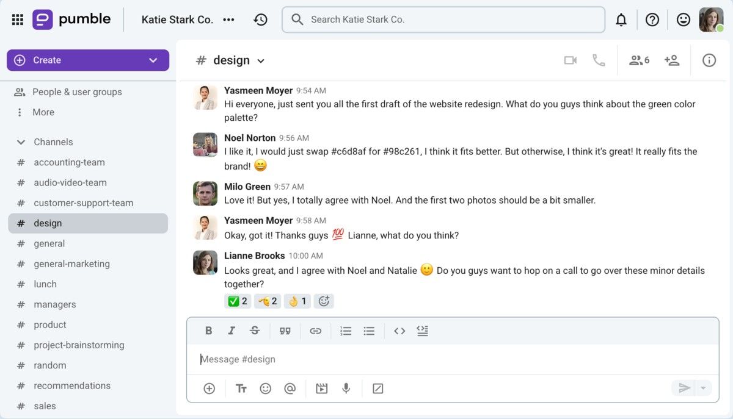View the 6 channel members

click(639, 60)
